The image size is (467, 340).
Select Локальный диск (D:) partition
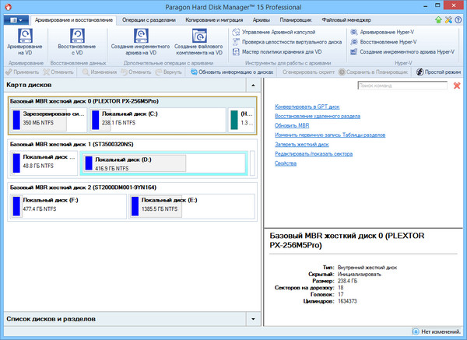click(x=134, y=163)
